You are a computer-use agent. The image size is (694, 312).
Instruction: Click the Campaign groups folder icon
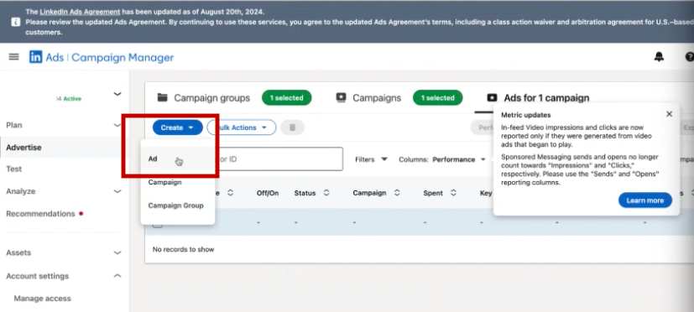pos(163,98)
